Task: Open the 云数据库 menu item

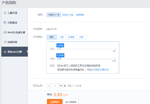Action: point(14,22)
